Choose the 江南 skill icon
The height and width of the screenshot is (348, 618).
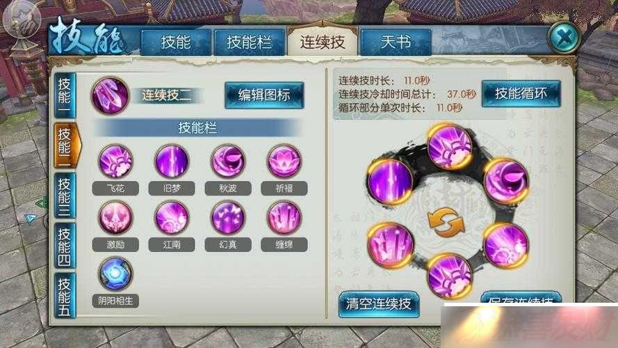172,217
